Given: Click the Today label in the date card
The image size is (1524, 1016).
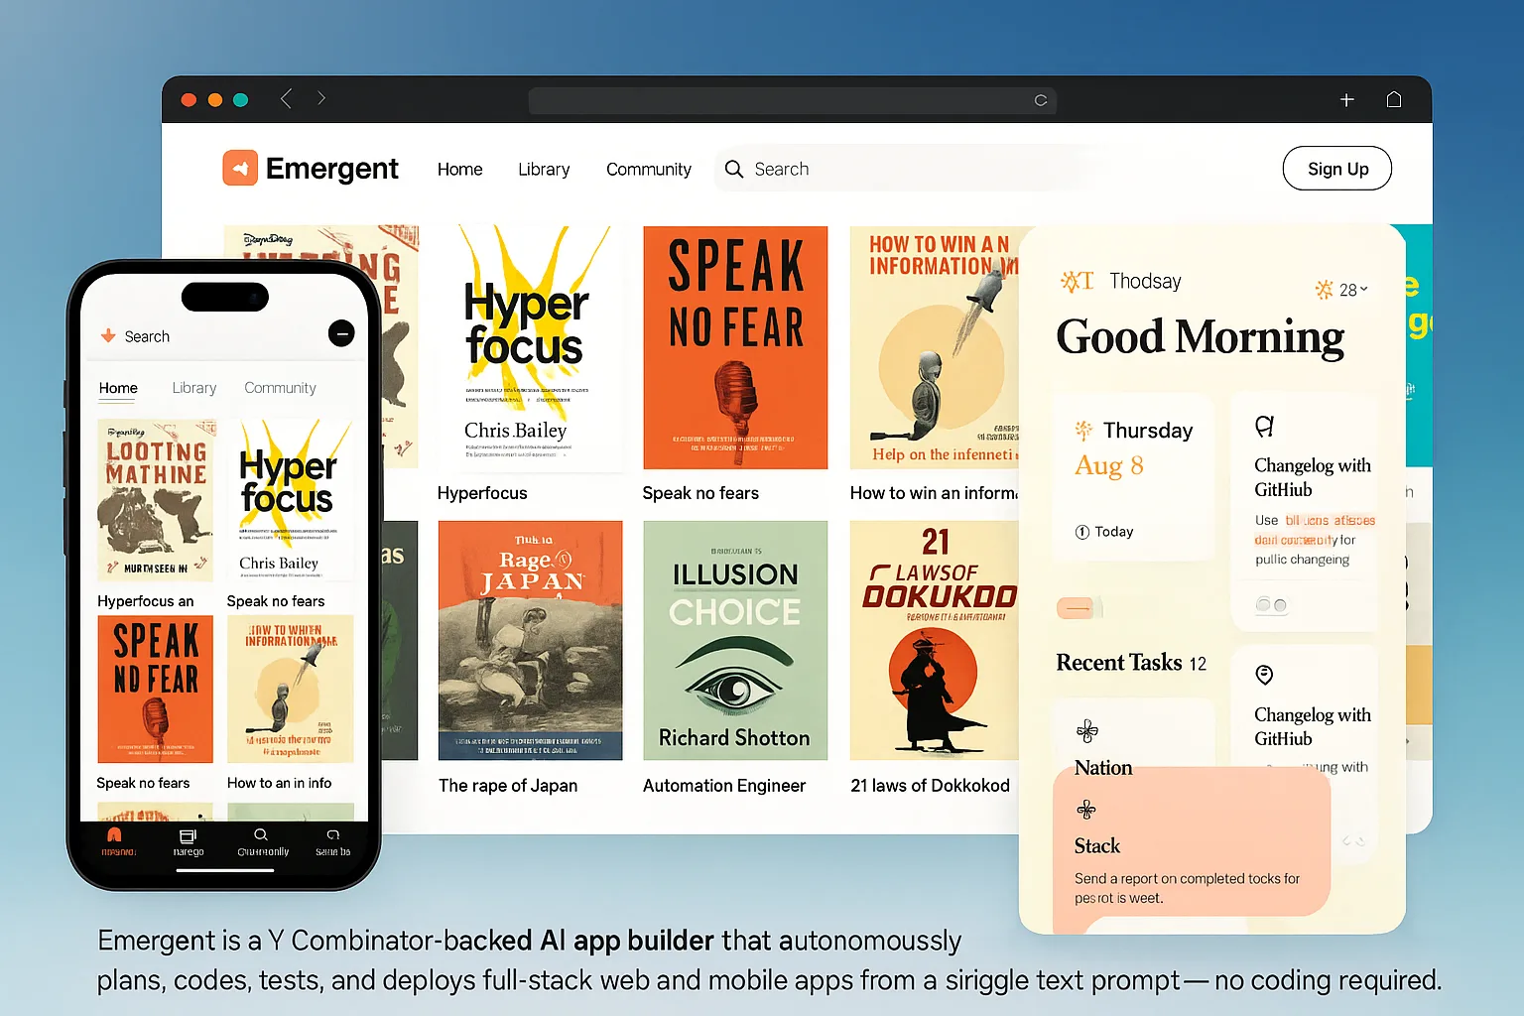Looking at the screenshot, I should click(1113, 532).
